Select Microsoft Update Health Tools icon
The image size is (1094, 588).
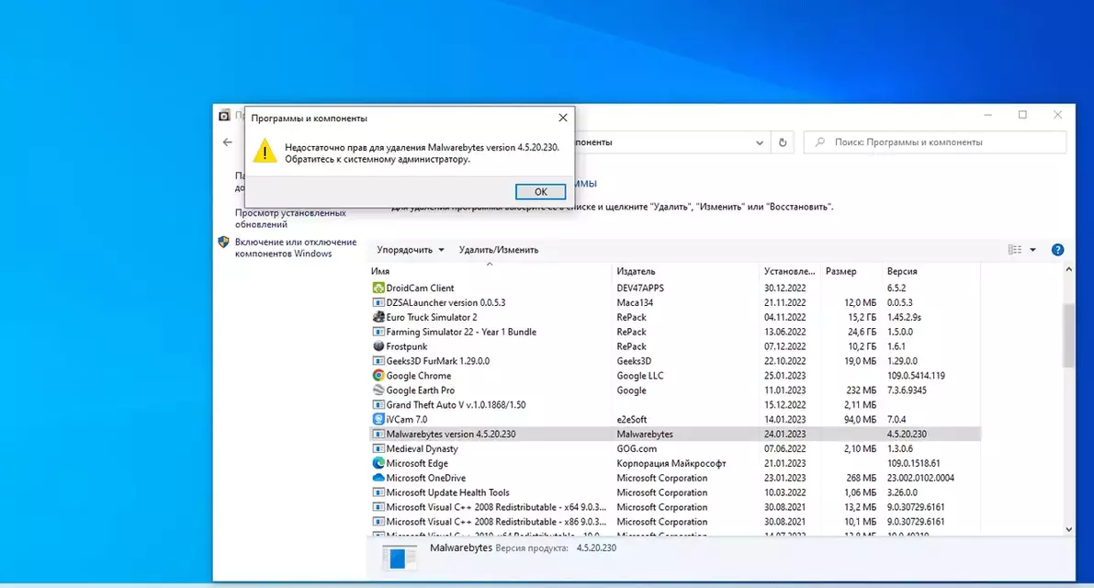coord(378,492)
